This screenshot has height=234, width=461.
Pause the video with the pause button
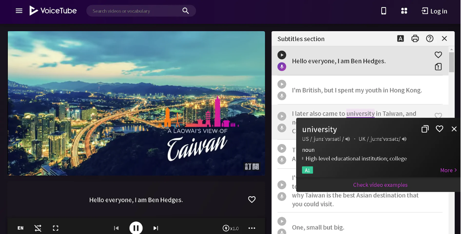[x=136, y=228]
